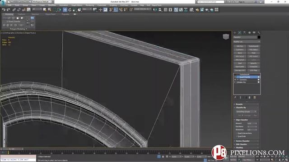Choose the Rectangular Selection Region tool
This screenshot has height=162, width=289.
click(55, 9)
